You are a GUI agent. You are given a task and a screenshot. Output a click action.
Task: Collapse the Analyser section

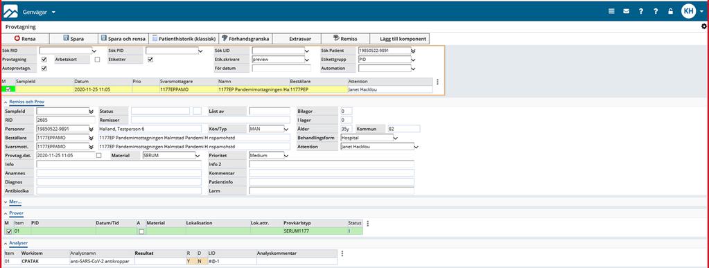point(18,243)
